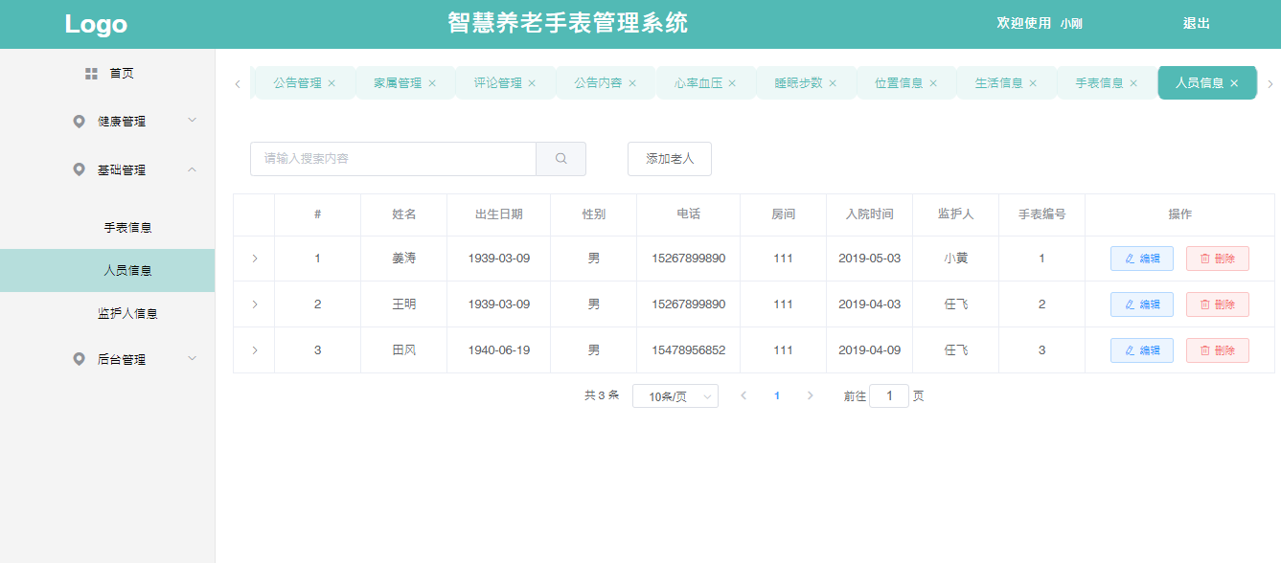Go to previous page with pagination arrow
This screenshot has width=1281, height=563.
(x=743, y=395)
